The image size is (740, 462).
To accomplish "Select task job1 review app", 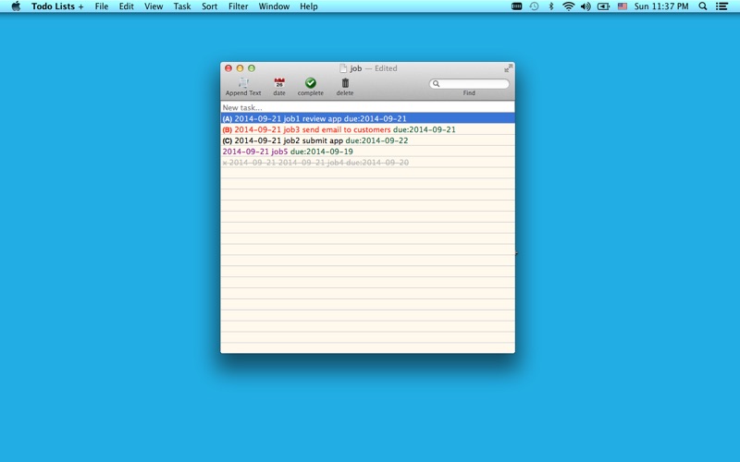I will pyautogui.click(x=367, y=118).
